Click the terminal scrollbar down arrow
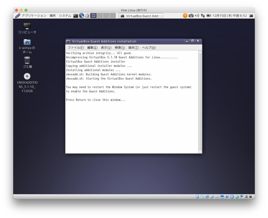This screenshot has width=268, height=218. click(x=200, y=151)
